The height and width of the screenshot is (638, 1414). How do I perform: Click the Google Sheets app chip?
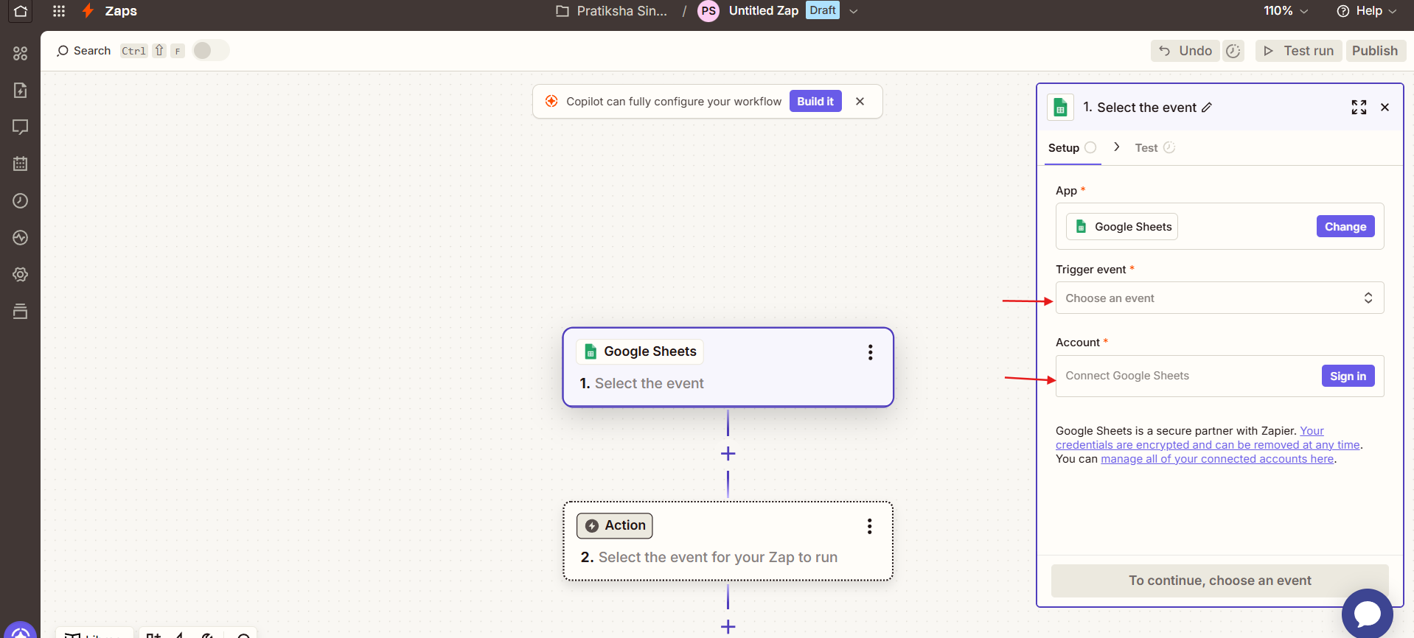[1122, 226]
